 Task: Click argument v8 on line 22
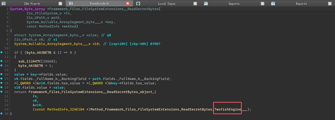pyautogui.click(x=35, y=101)
